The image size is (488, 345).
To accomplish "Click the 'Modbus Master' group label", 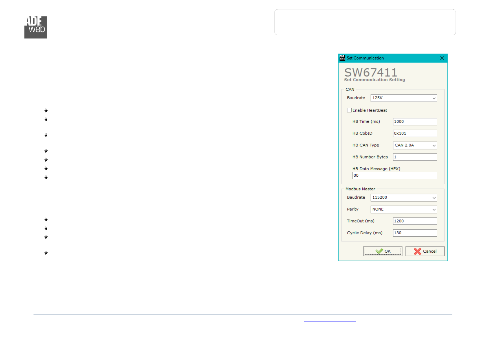I will click(360, 189).
